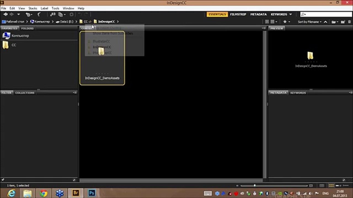Select the InDesignCC_DemoAssets folder thumbnail
The image size is (353, 198).
point(102,58)
